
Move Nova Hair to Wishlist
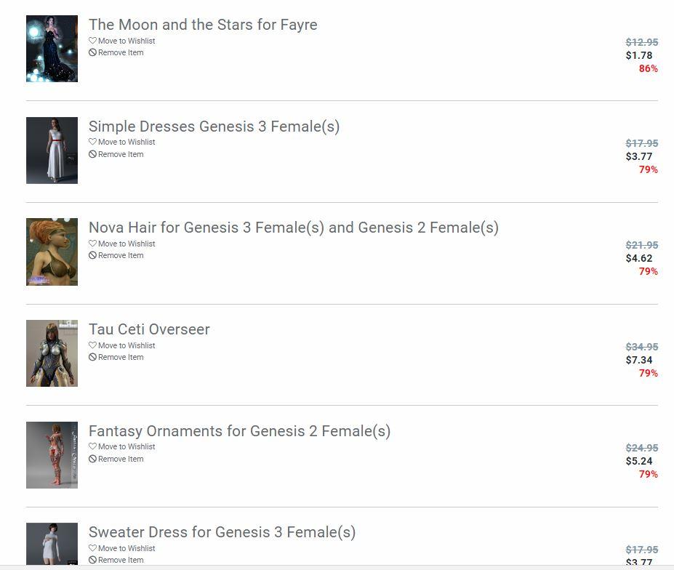point(126,244)
